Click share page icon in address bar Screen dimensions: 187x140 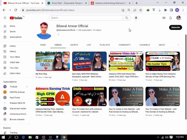135,10
